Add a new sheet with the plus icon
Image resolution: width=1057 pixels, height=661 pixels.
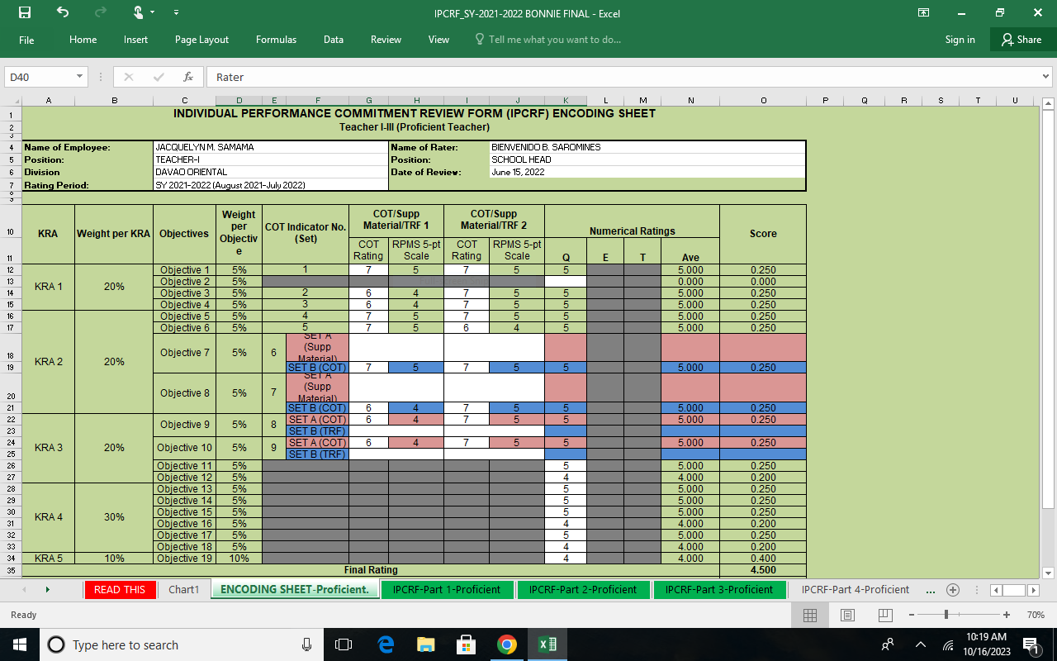point(953,590)
